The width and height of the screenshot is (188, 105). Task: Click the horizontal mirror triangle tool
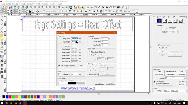click(2, 69)
